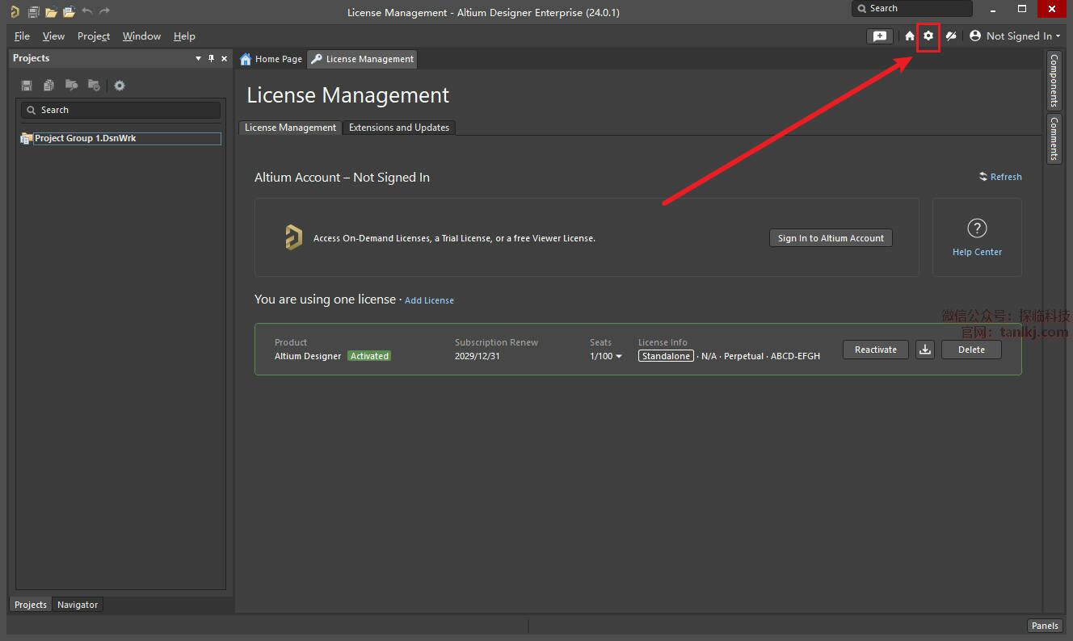Click Sign In to Altium Account
Screen dimensions: 1073x641
tap(831, 238)
